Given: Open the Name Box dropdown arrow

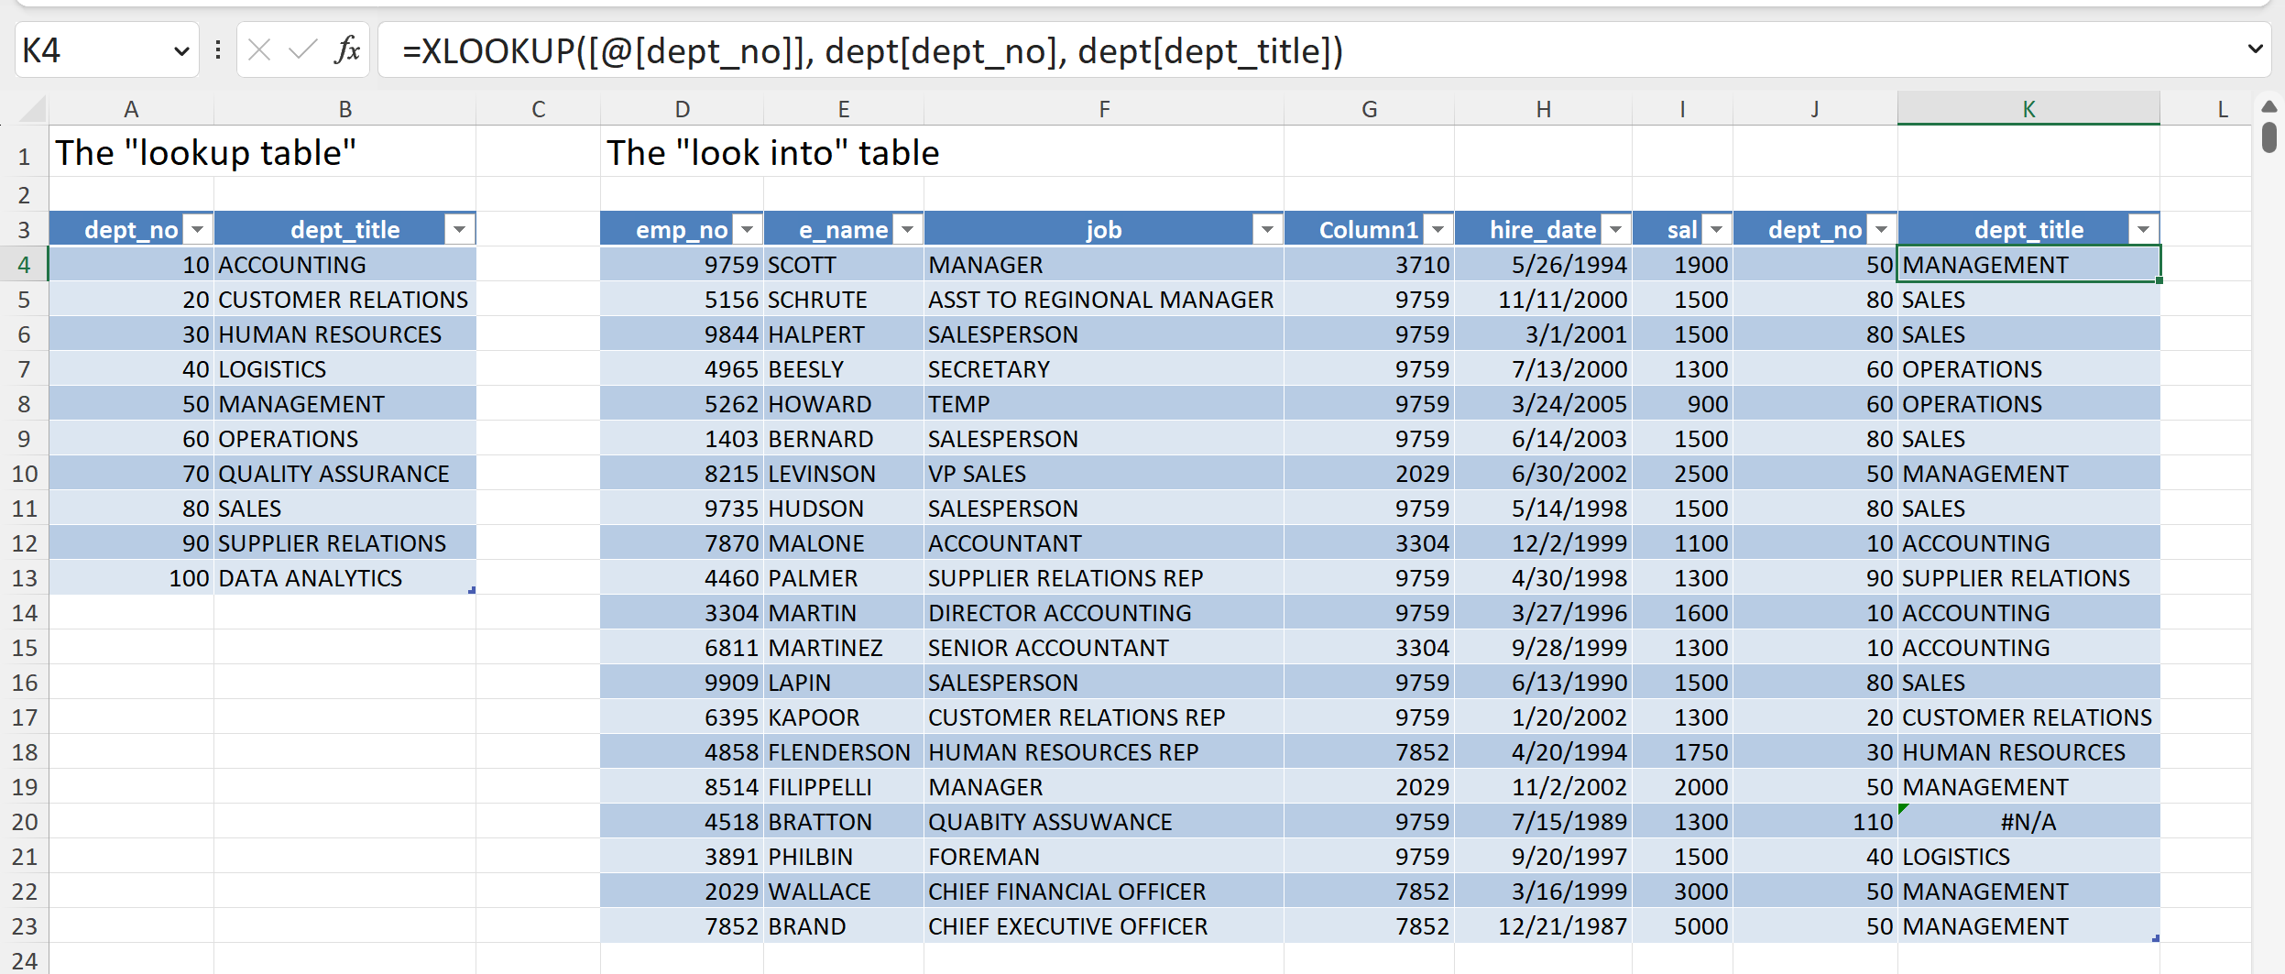Looking at the screenshot, I should point(181,50).
